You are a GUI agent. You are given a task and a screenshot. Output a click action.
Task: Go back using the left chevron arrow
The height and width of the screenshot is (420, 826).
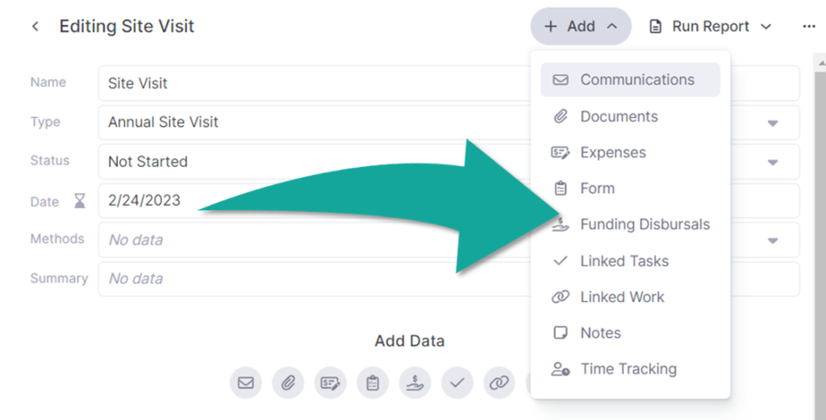click(35, 27)
